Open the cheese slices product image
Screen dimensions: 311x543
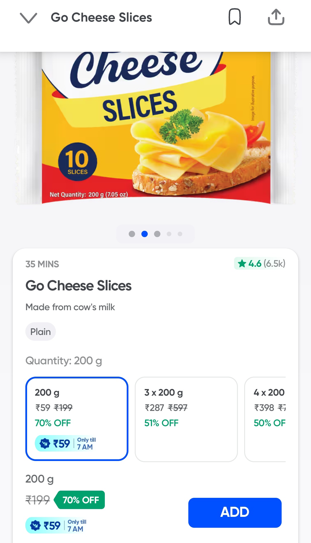pyautogui.click(x=155, y=128)
